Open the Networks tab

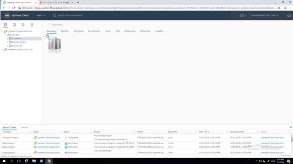coord(145,31)
